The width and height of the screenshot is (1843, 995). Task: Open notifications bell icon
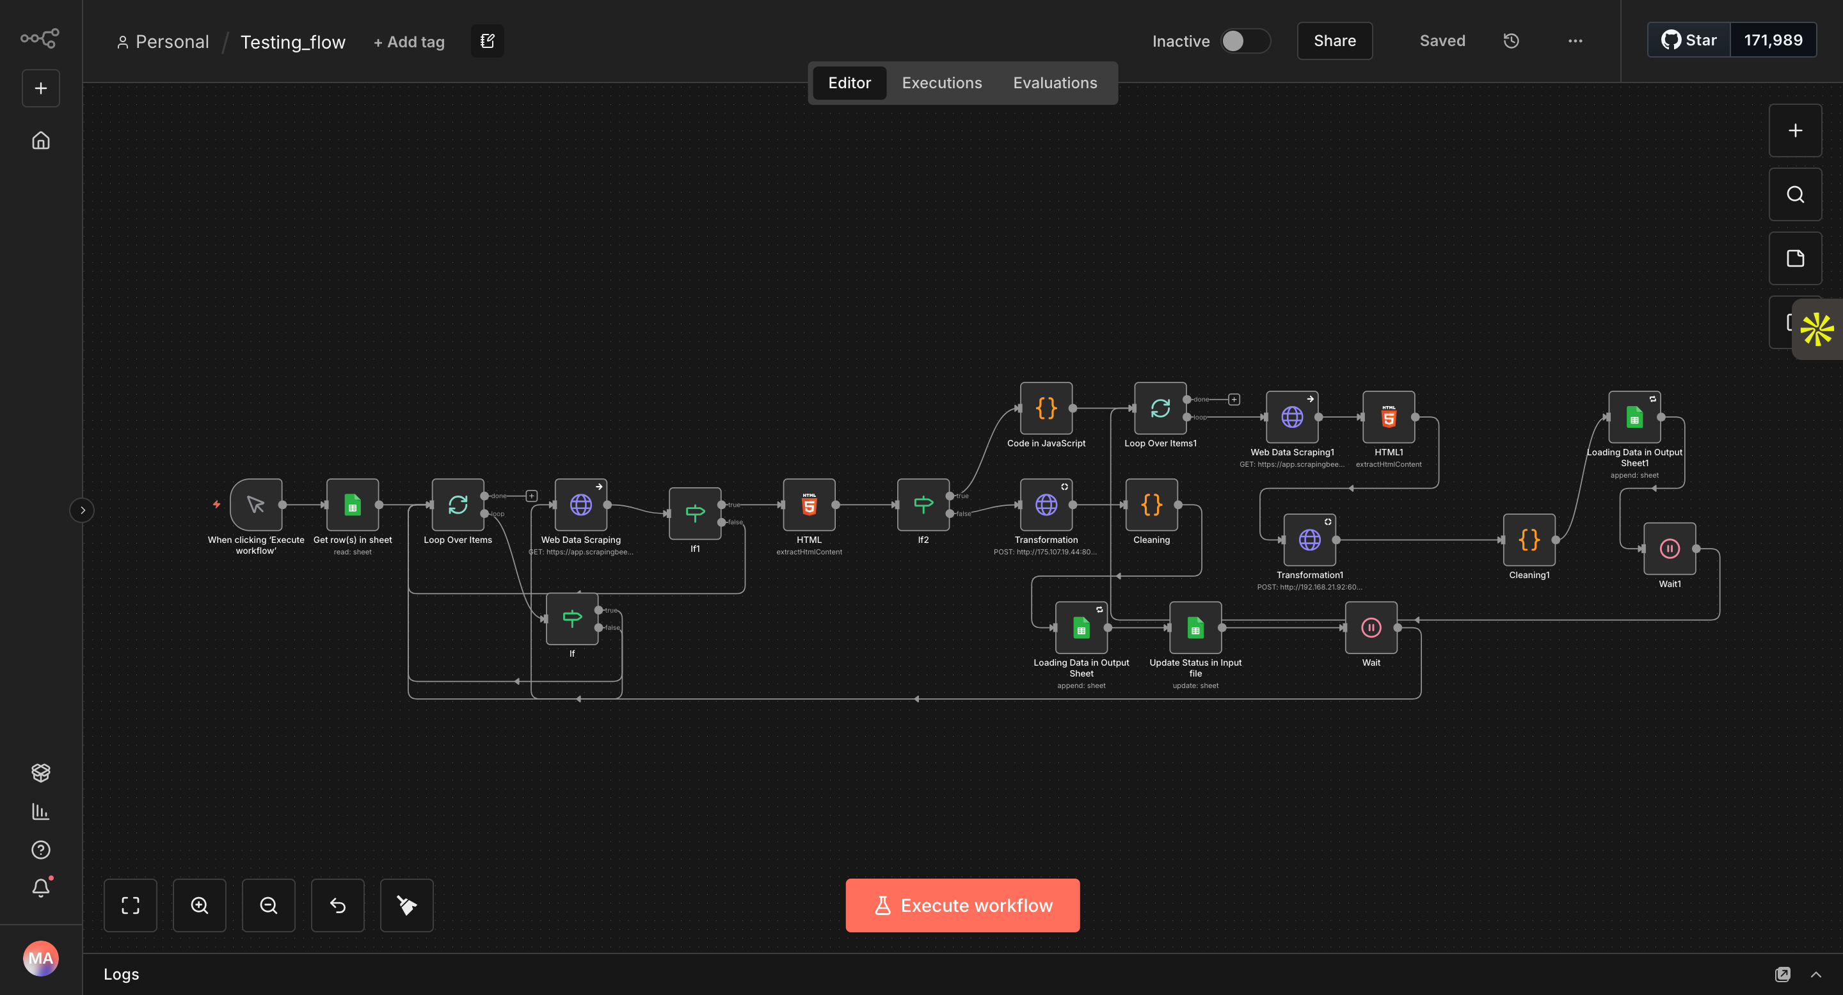(41, 887)
